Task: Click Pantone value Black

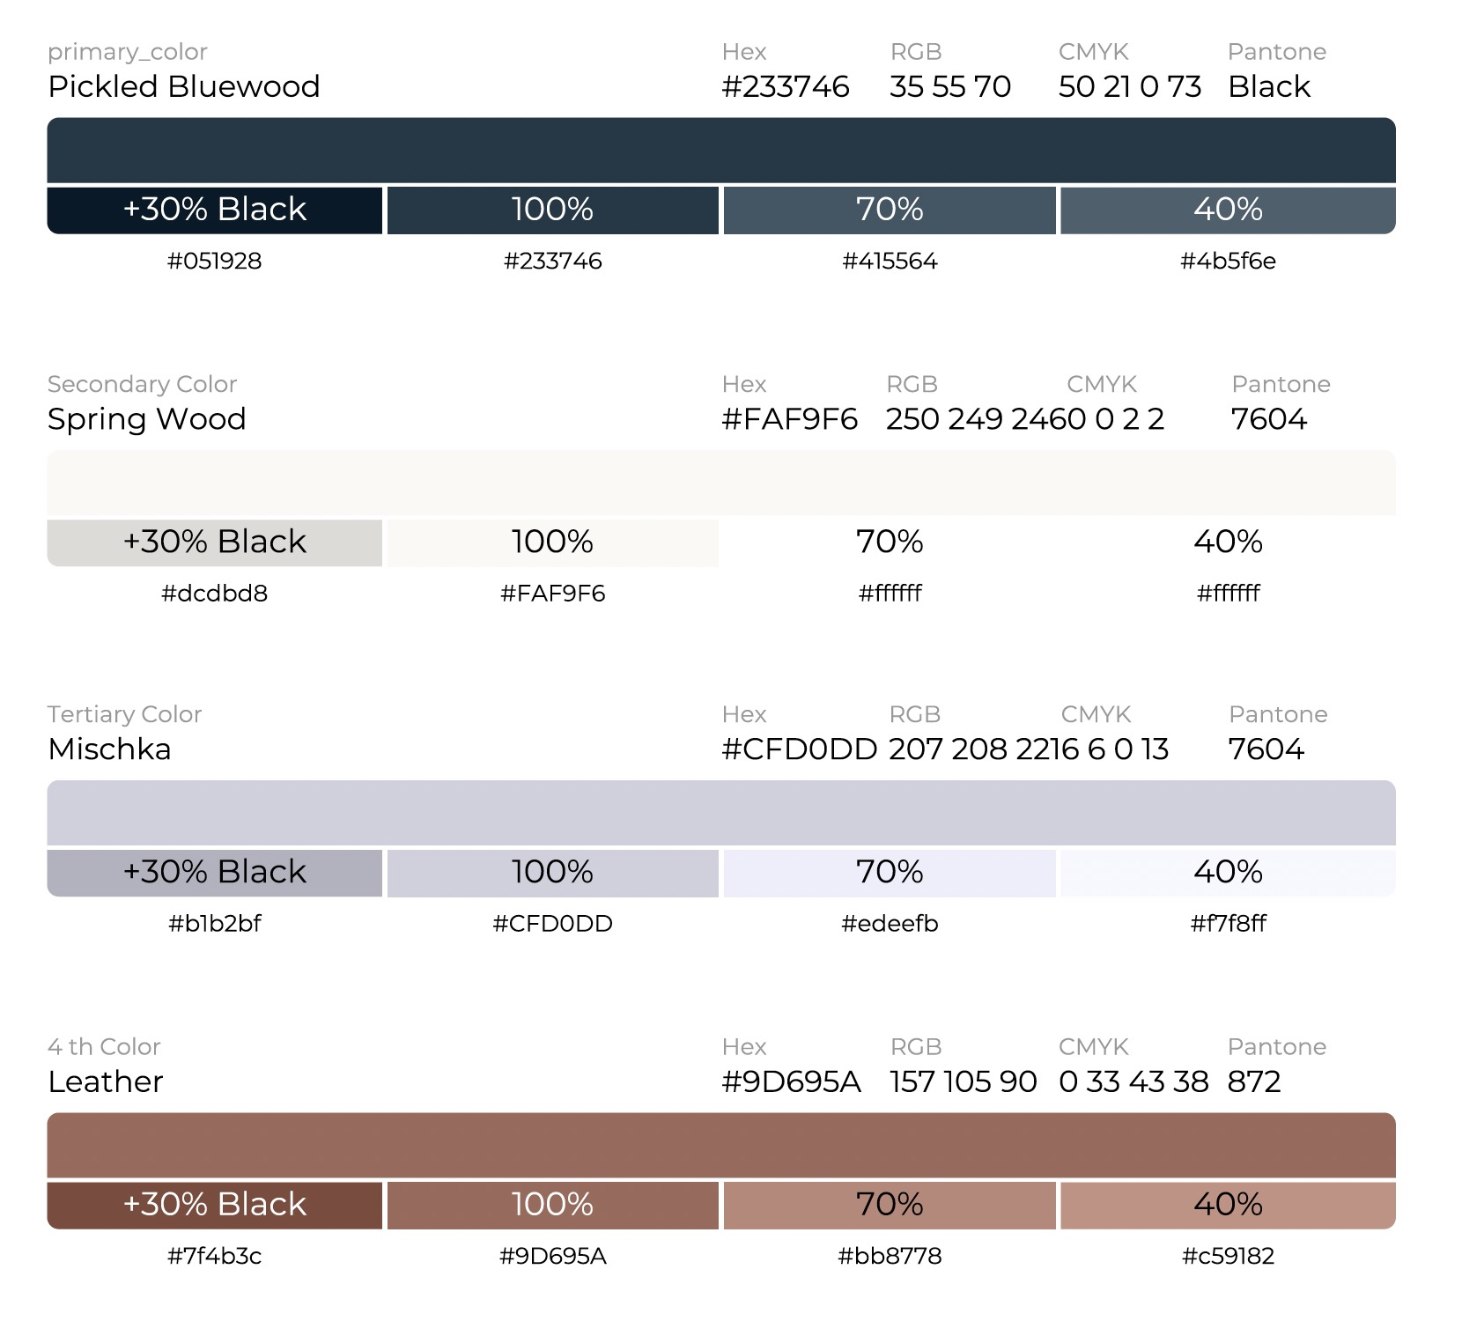Action: (x=1269, y=86)
